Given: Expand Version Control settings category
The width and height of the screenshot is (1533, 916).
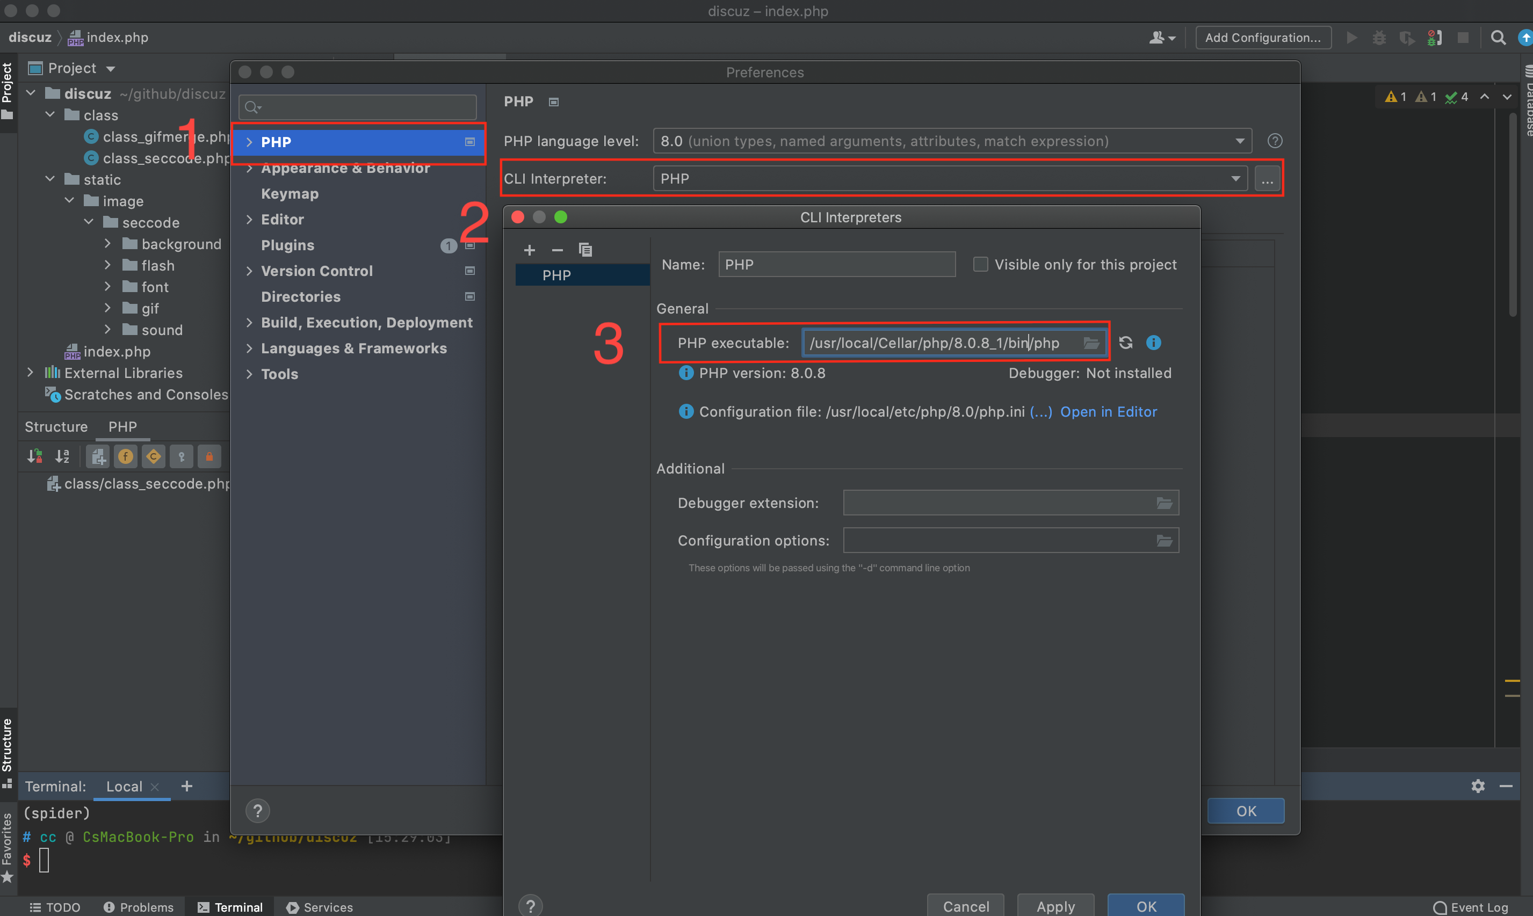Looking at the screenshot, I should coord(249,272).
